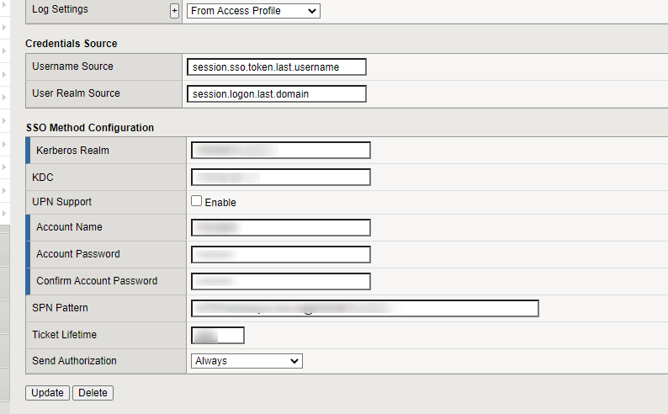
Task: Click the Account Name input box
Action: (281, 227)
